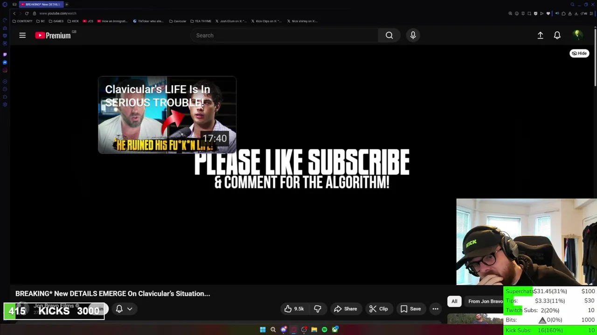
Task: Open a new browser tab with plus
Action: [x=66, y=4]
